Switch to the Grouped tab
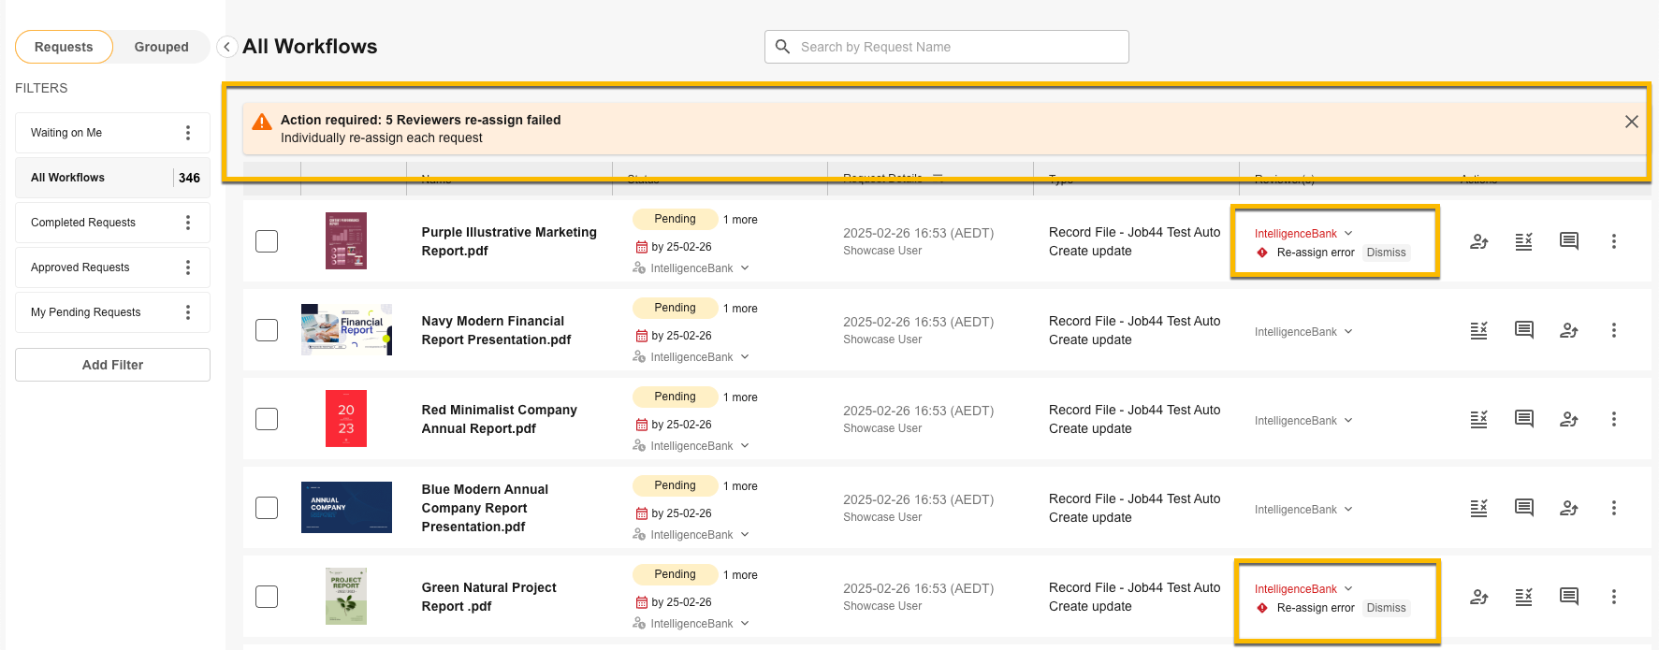The image size is (1659, 650). point(161,47)
